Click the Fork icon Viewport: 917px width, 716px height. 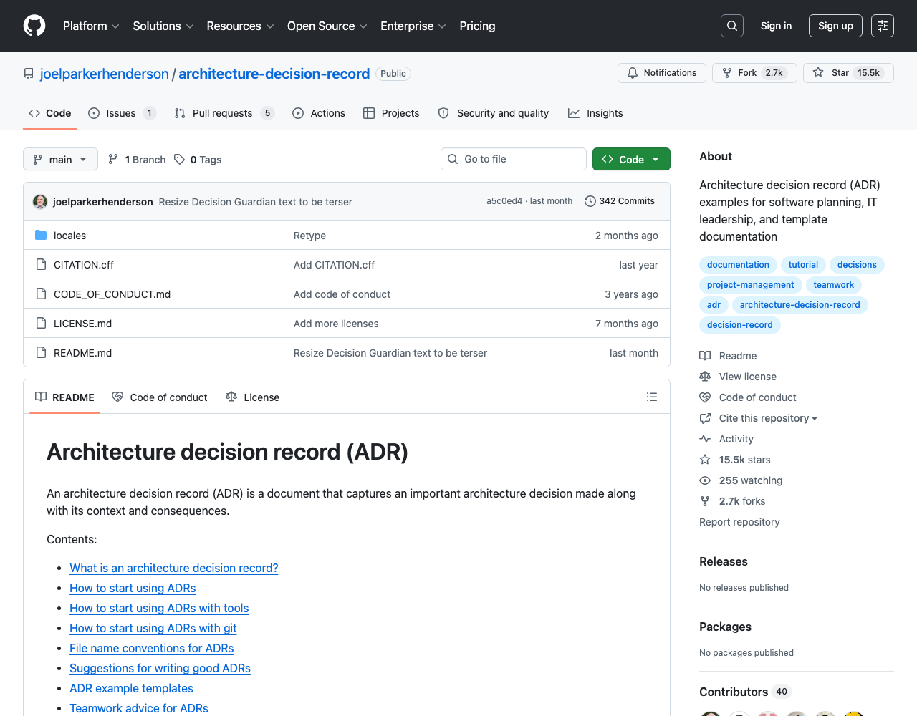pos(727,73)
